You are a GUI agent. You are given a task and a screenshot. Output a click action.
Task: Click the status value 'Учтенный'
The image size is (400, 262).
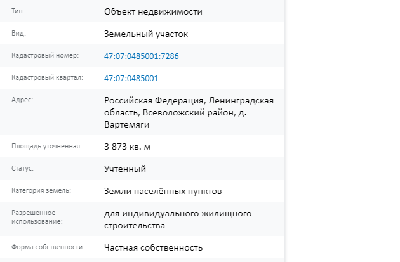click(x=125, y=169)
